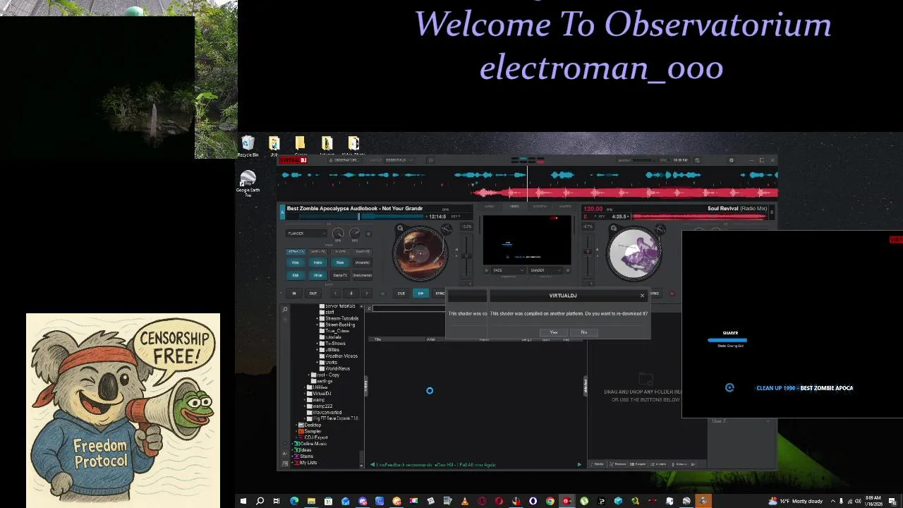Open VirtualDJ settings gear icon
The width and height of the screenshot is (903, 508).
[x=731, y=160]
